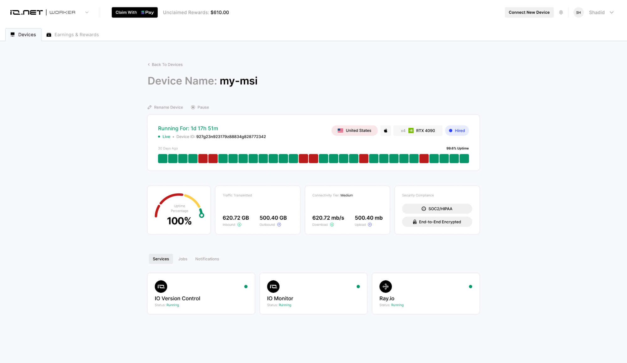Click the lock icon in Encrypted badge

pyautogui.click(x=415, y=222)
